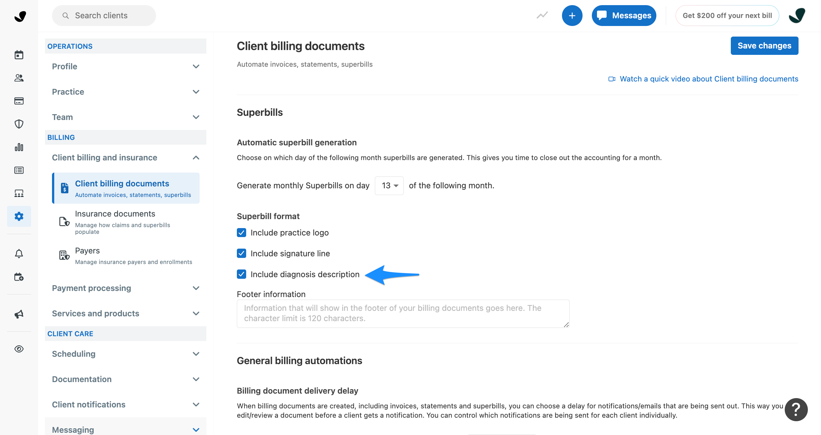Open the Messages button

624,15
